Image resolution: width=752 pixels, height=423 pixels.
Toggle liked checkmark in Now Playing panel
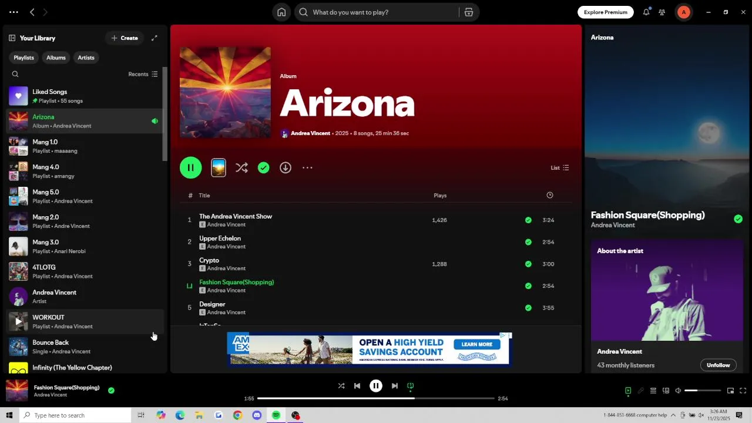click(738, 219)
